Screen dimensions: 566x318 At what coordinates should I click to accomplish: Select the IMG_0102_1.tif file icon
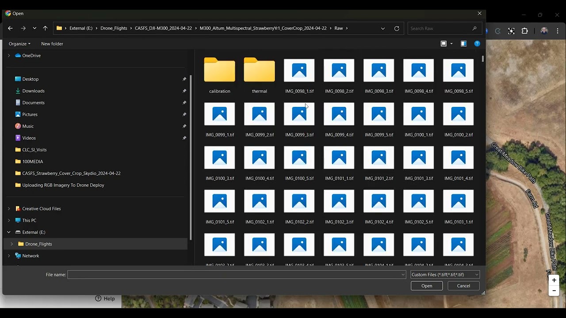(260, 201)
